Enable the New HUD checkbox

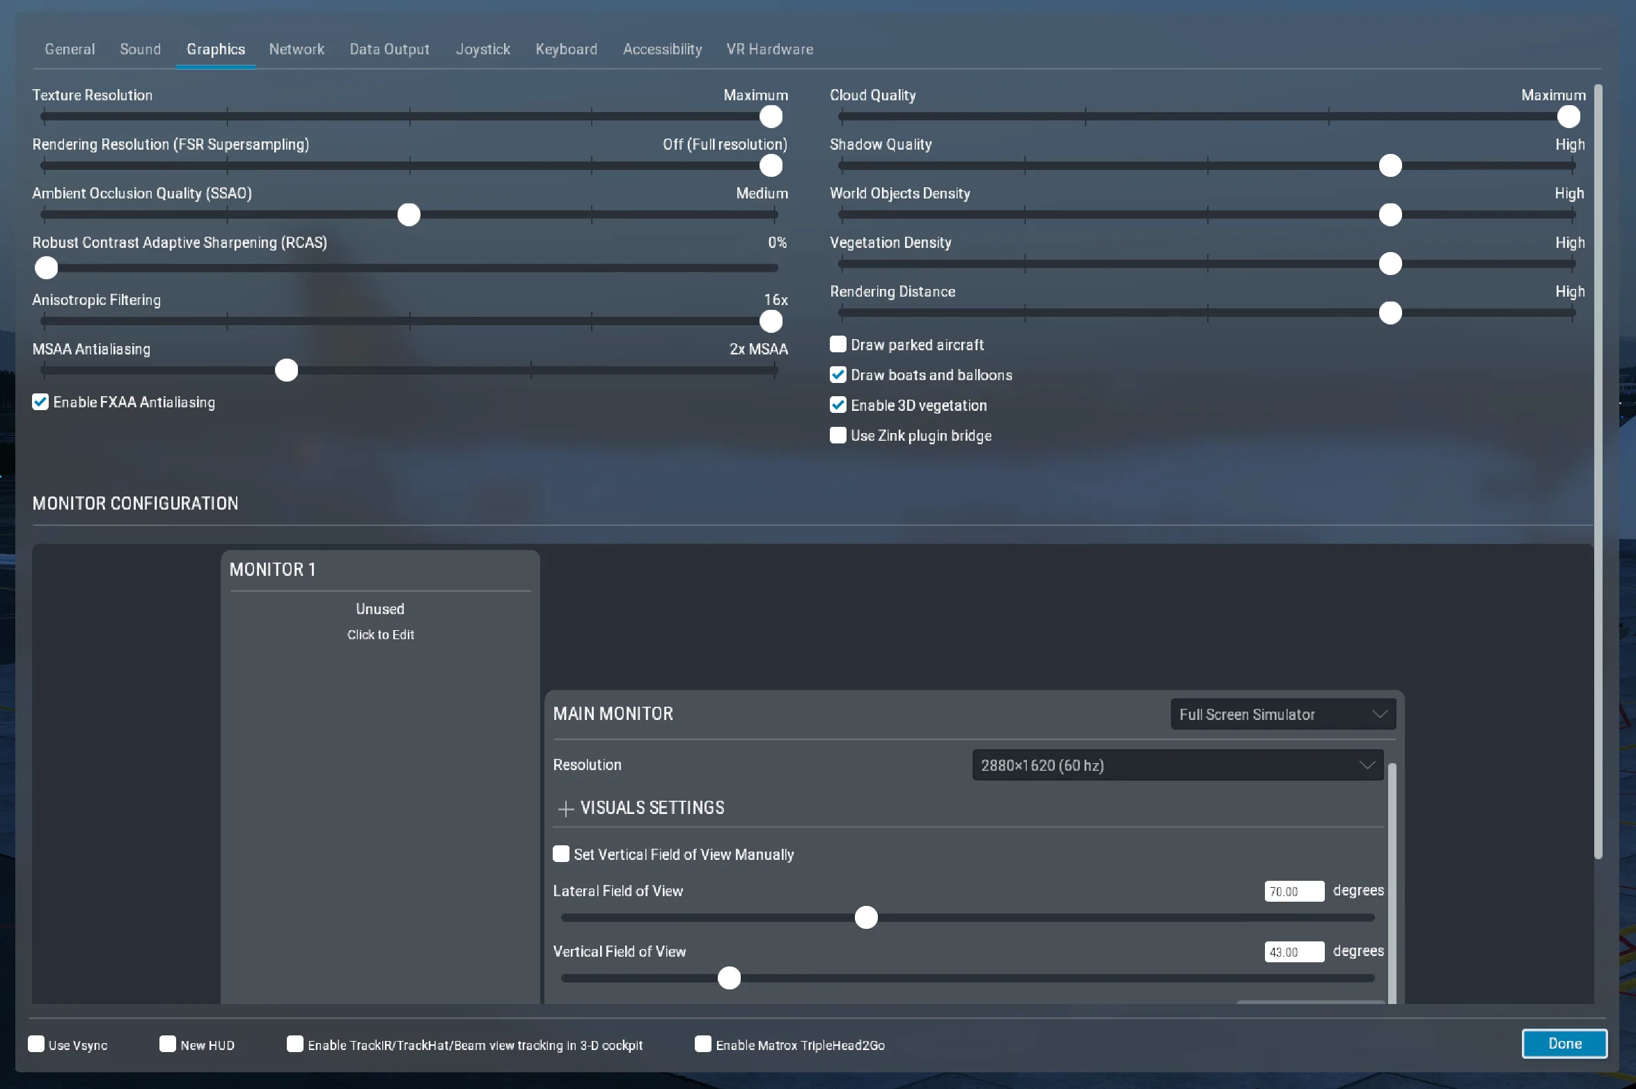tap(168, 1044)
